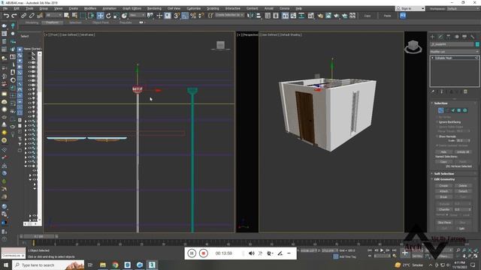Click the Attach button
The height and width of the screenshot is (270, 481).
point(443,191)
